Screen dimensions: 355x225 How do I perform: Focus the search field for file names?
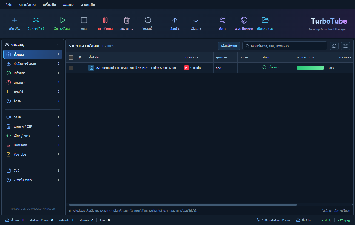click(x=285, y=46)
